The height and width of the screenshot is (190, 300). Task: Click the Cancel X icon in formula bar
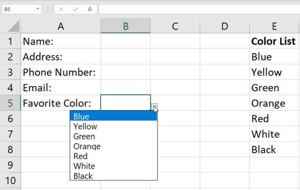pyautogui.click(x=61, y=9)
